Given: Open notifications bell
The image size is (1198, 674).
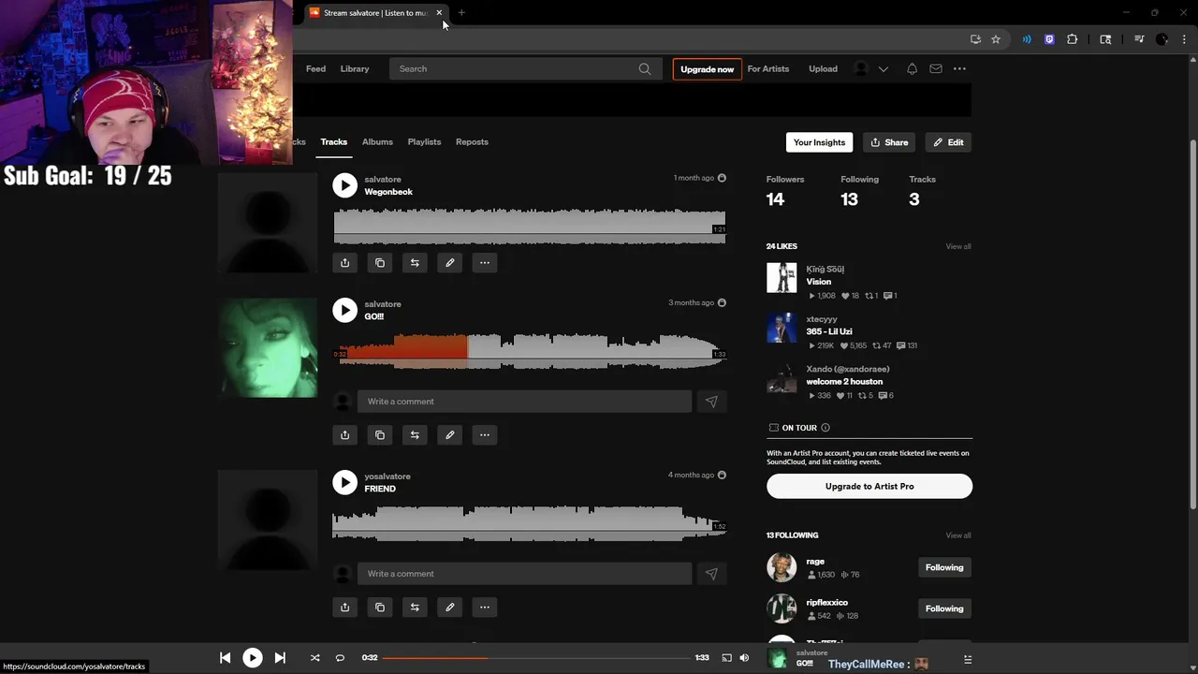Looking at the screenshot, I should tap(912, 69).
